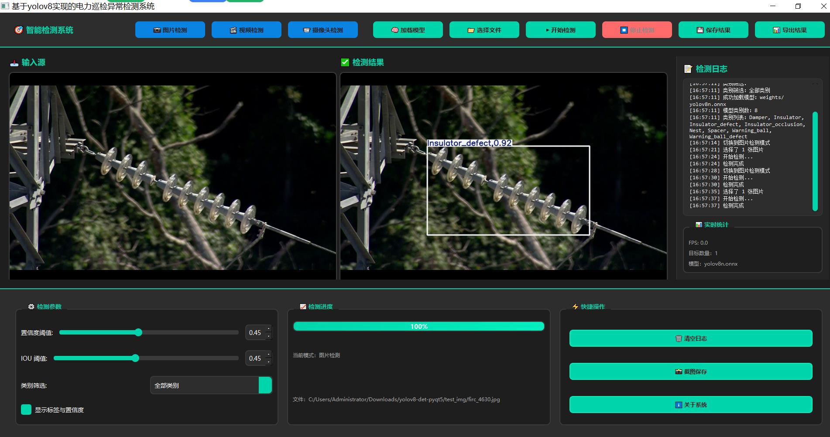830x437 pixels.
Task: Save results with the 保存结果 button
Action: pos(713,30)
